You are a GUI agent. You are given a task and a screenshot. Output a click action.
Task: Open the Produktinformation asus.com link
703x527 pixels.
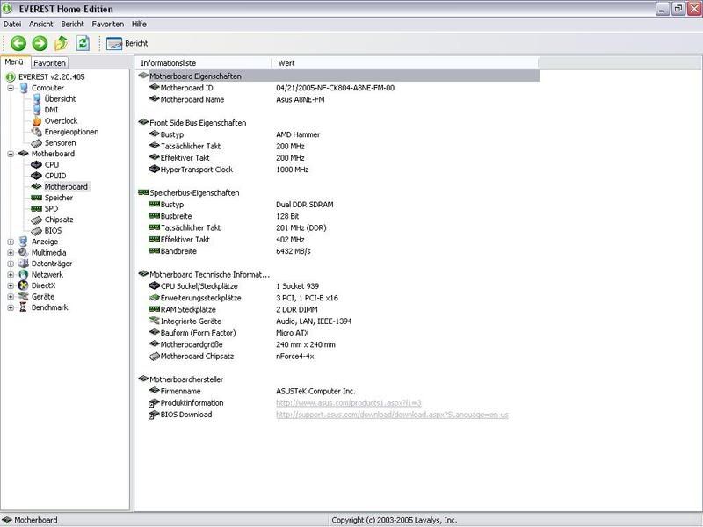pyautogui.click(x=348, y=403)
